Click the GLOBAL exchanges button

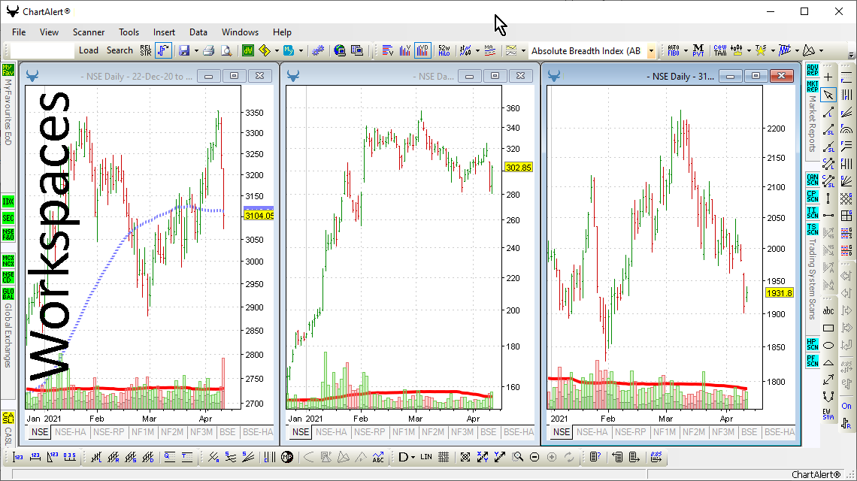coord(8,294)
